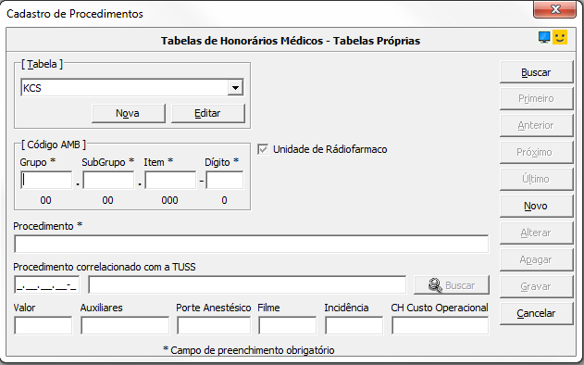
Task: Open the Tabela dropdown showing KCS
Action: (132, 88)
